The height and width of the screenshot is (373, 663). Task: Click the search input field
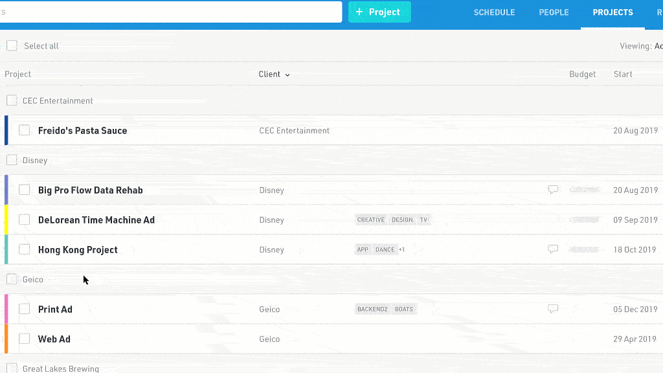click(x=170, y=12)
